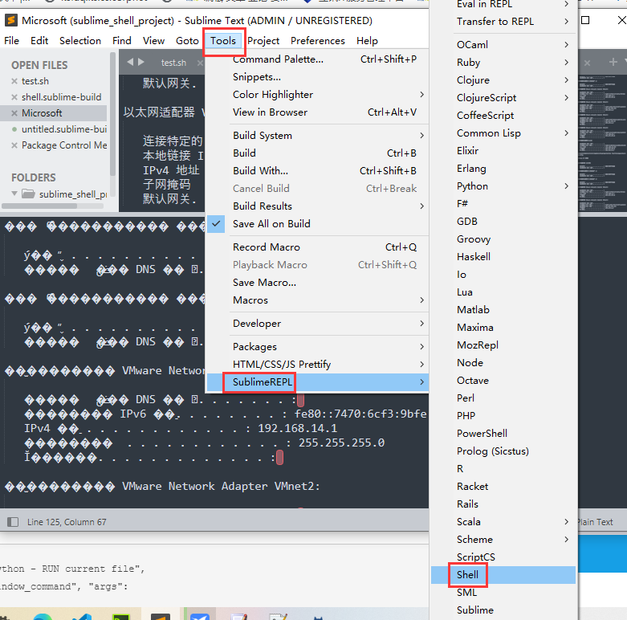This screenshot has width=627, height=620.
Task: Click the new tab plus icon
Action: (613, 62)
